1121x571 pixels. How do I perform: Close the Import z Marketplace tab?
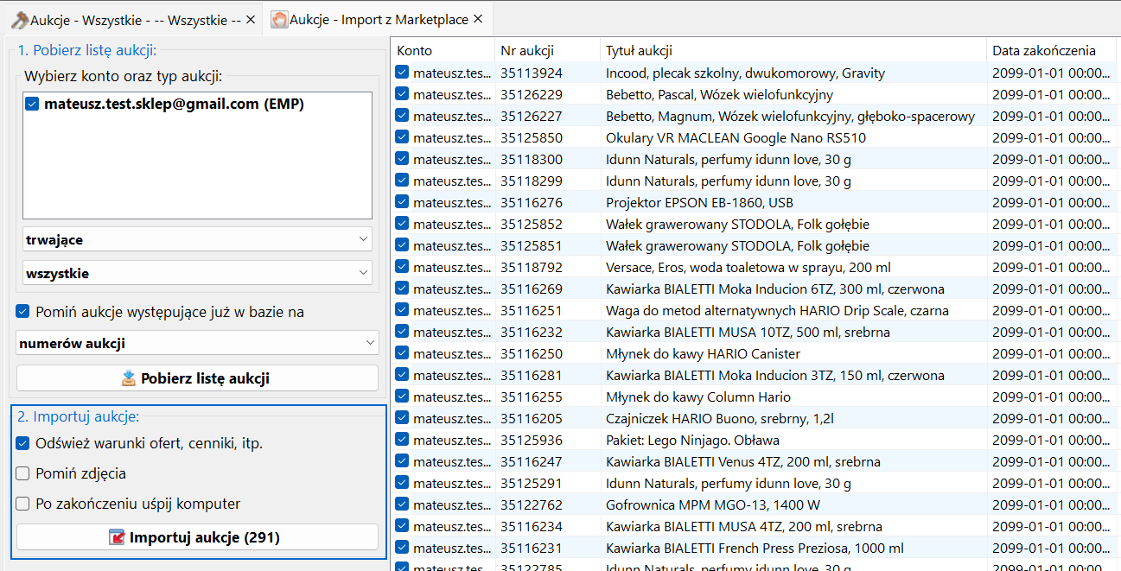(477, 19)
